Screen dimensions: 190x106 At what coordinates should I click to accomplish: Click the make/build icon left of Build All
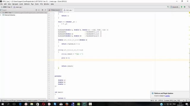pyautogui.click(x=168, y=7)
